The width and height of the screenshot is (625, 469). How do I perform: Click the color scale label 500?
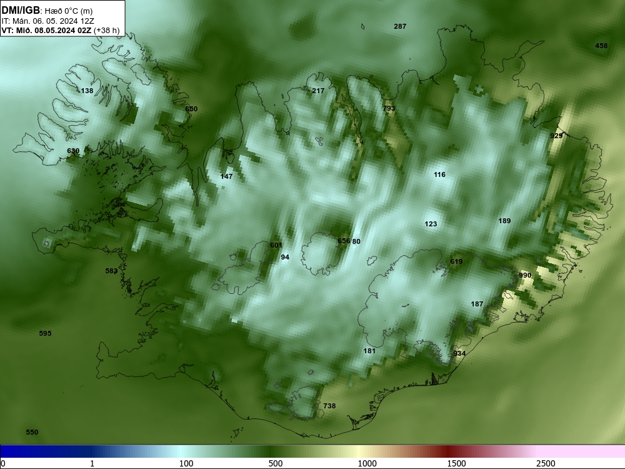(276, 463)
